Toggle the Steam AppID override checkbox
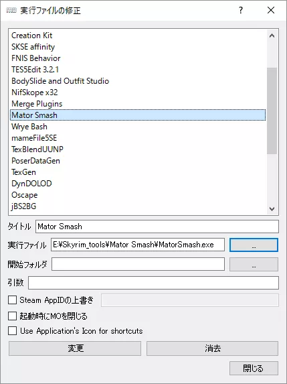Screen dimensions: 287x384 (12, 300)
